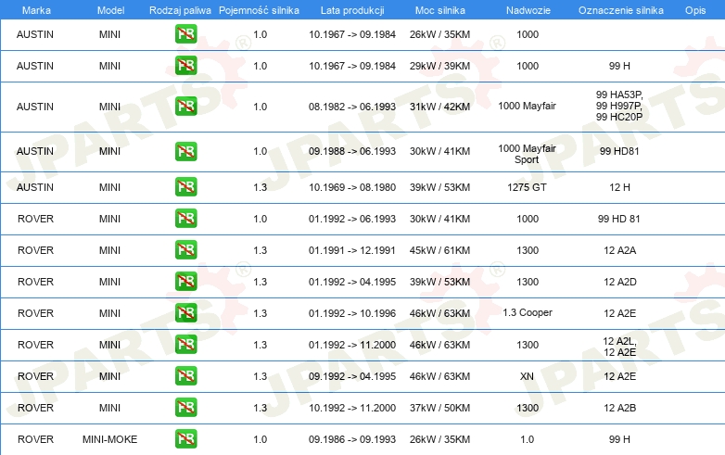Select engine code 12 A2A

620,250
